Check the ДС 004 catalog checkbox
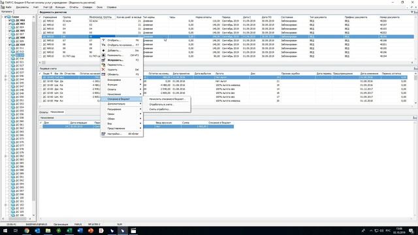The width and height of the screenshot is (418, 235). [x=10, y=27]
